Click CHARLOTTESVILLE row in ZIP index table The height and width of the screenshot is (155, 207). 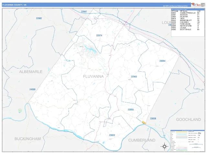[x=185, y=13]
